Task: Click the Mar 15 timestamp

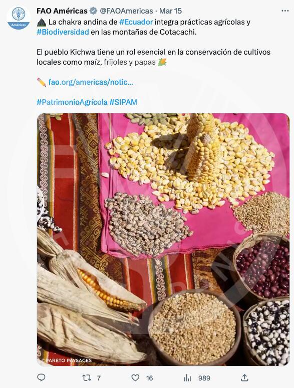Action: pyautogui.click(x=171, y=11)
